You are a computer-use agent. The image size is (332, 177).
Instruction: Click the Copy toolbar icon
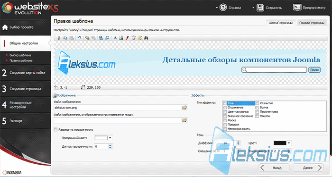[x=65, y=38]
